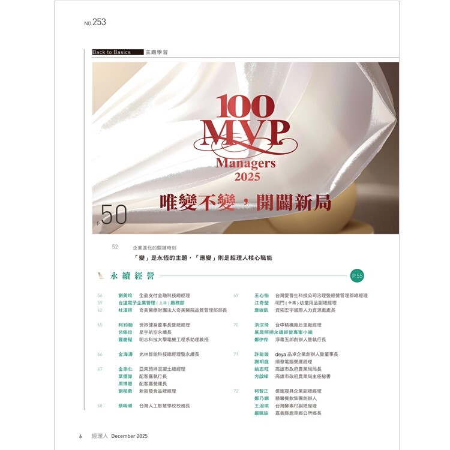450x450 pixels.
Task: Click the footer magazine name '經理人'
Action: point(100,436)
